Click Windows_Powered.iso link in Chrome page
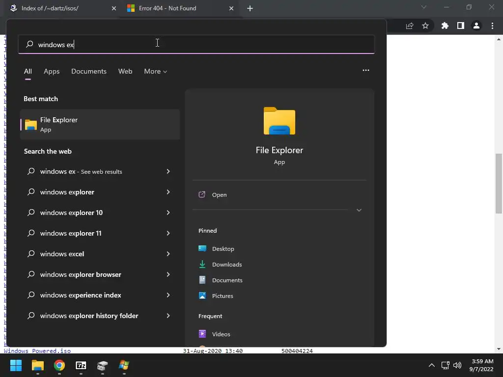Image resolution: width=503 pixels, height=377 pixels. pos(37,350)
